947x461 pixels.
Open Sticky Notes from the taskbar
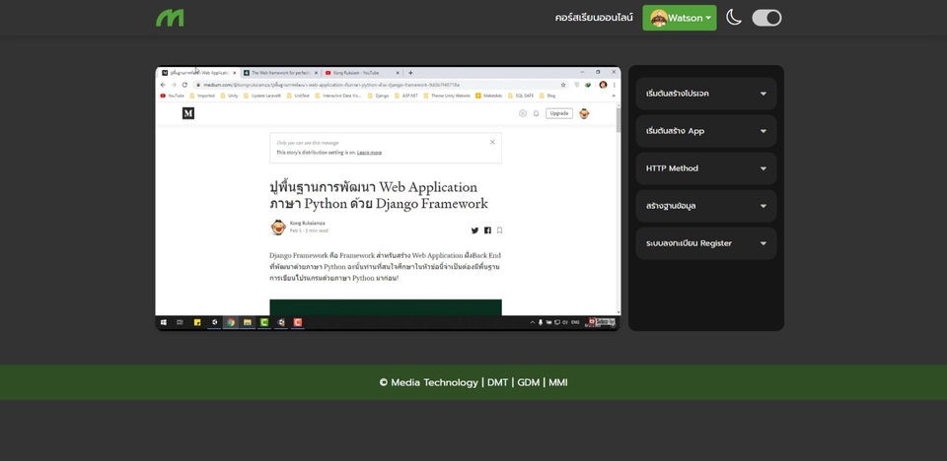197,323
